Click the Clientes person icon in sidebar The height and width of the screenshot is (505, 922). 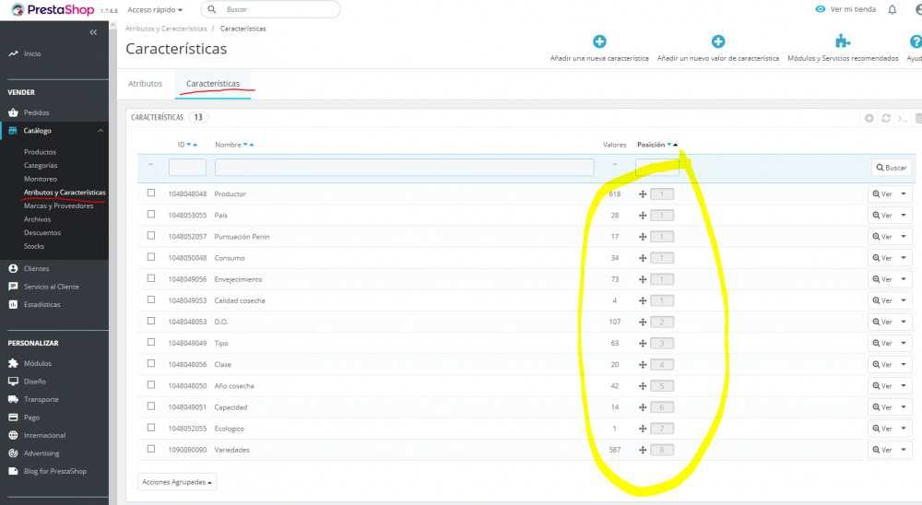point(13,268)
